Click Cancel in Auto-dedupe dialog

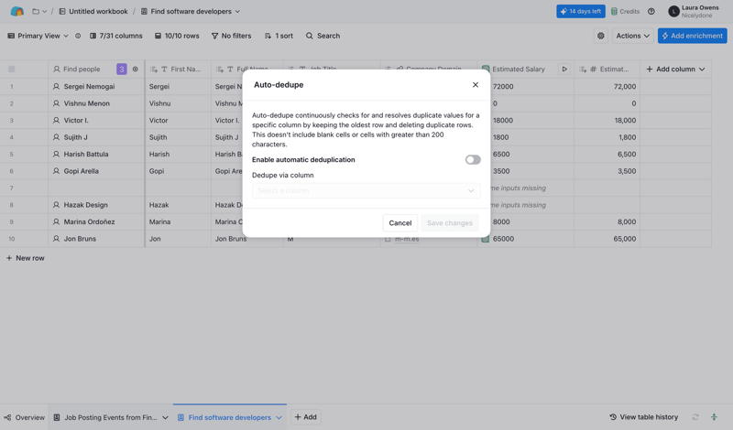[x=400, y=222]
